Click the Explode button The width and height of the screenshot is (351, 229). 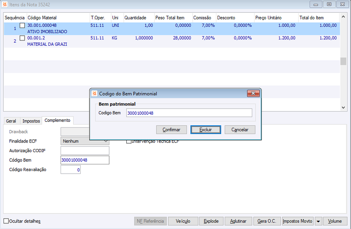pos(211,221)
